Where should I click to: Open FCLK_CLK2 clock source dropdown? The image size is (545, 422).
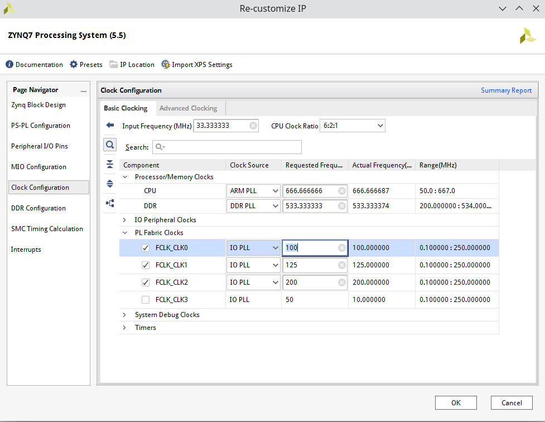(253, 282)
